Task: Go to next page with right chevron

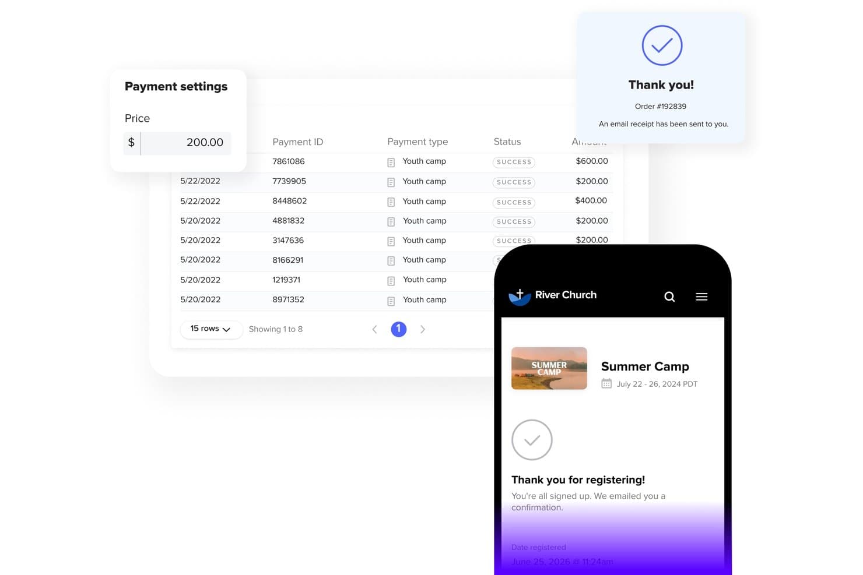Action: 423,329
